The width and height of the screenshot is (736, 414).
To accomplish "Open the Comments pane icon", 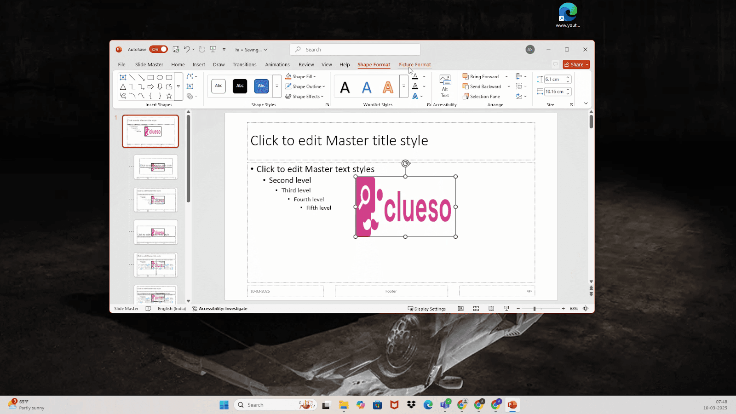I will (555, 64).
